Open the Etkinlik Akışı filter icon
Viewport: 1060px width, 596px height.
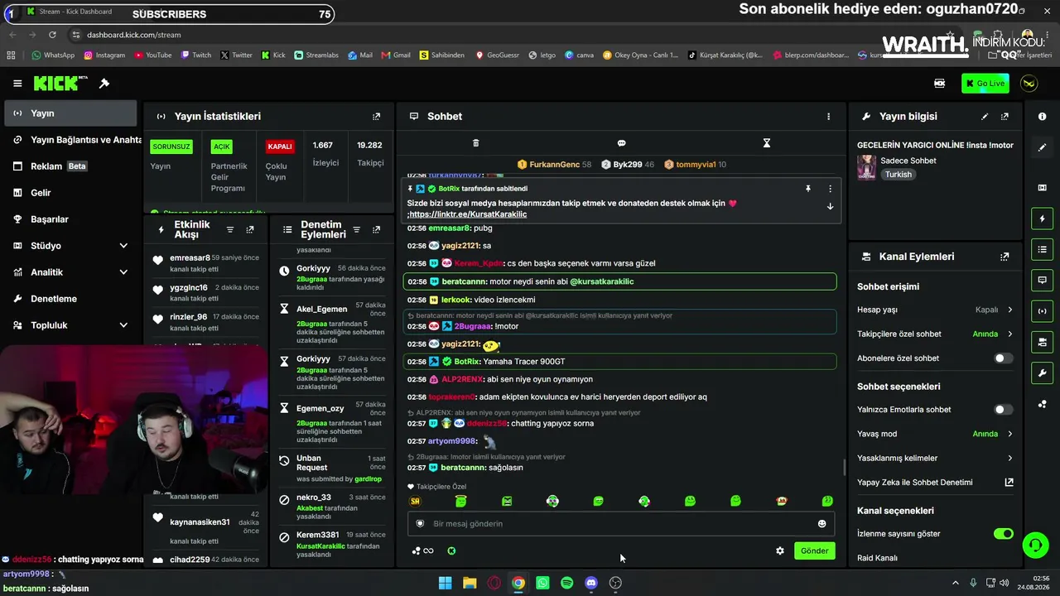tap(230, 229)
